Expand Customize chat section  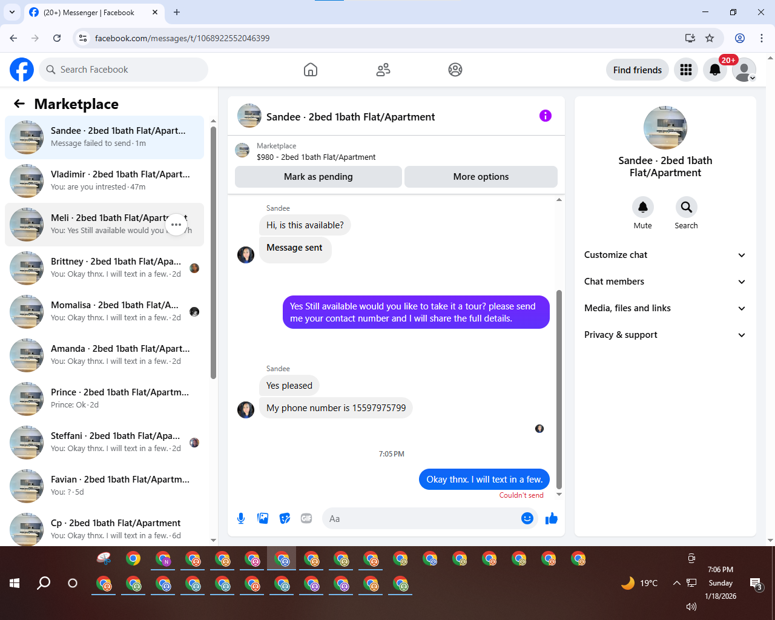click(x=665, y=255)
